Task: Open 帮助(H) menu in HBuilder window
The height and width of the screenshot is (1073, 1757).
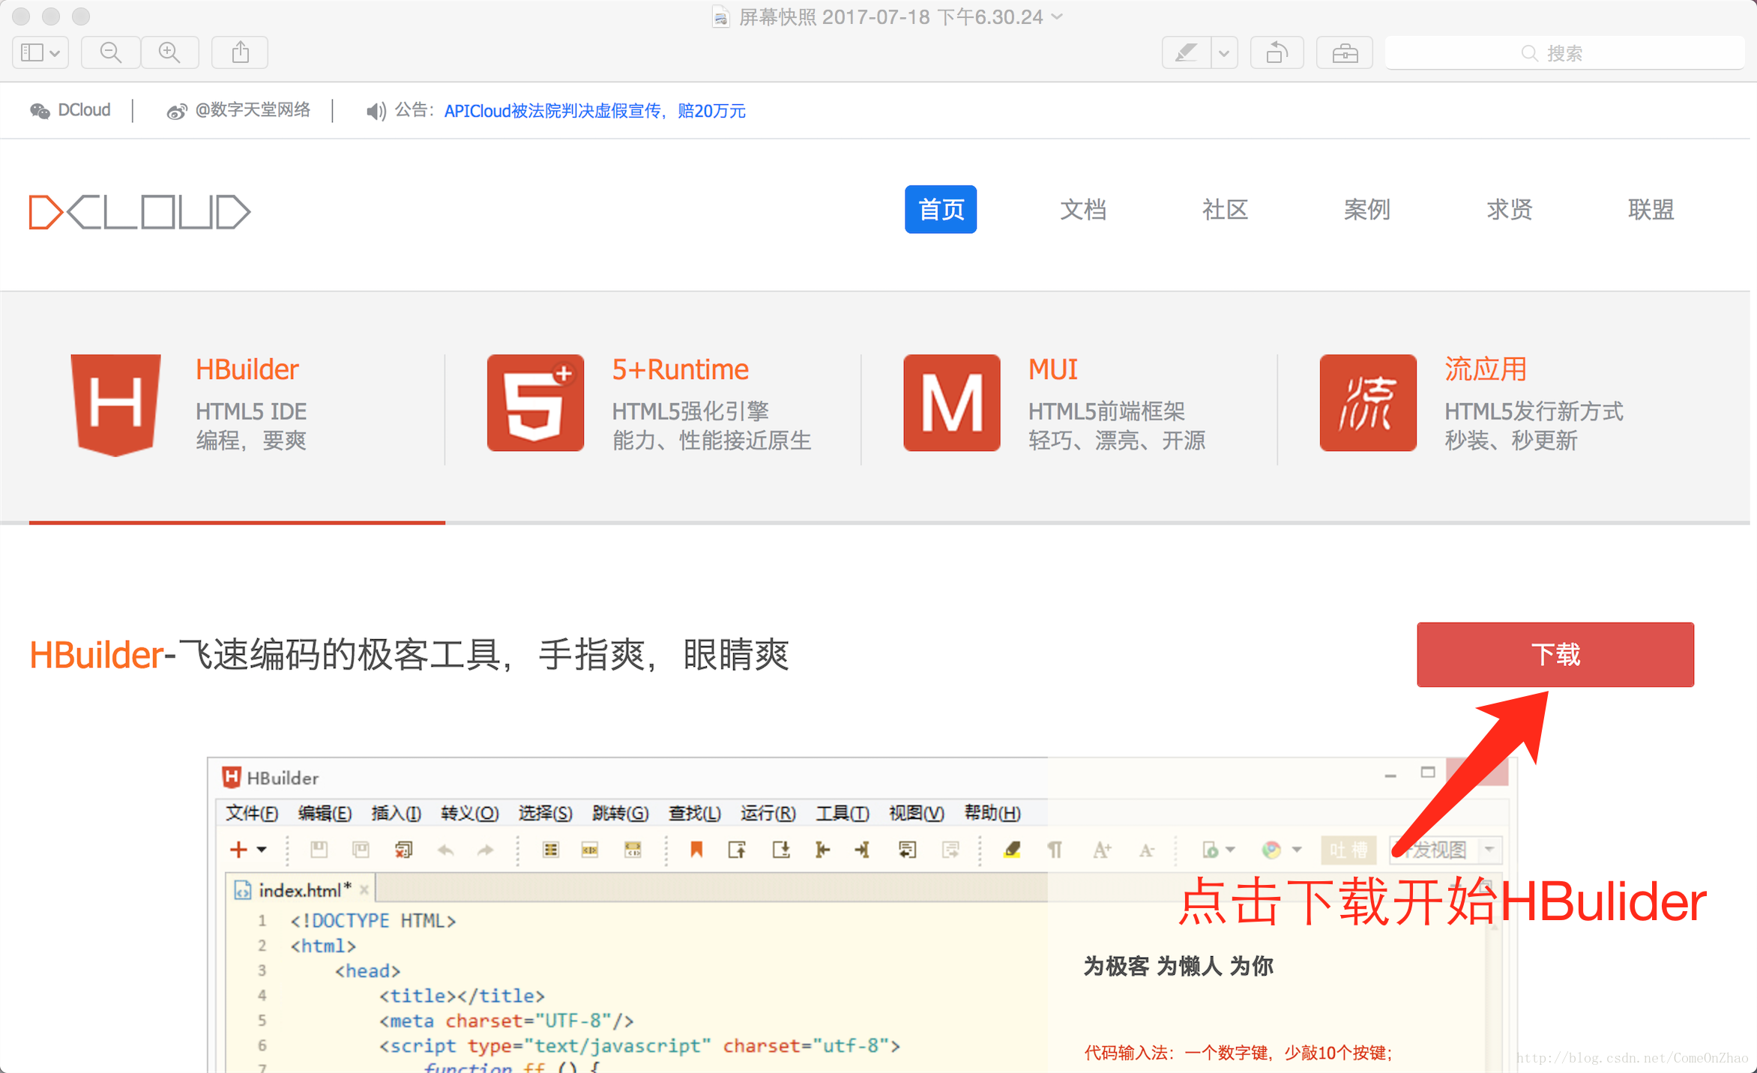Action: click(992, 813)
